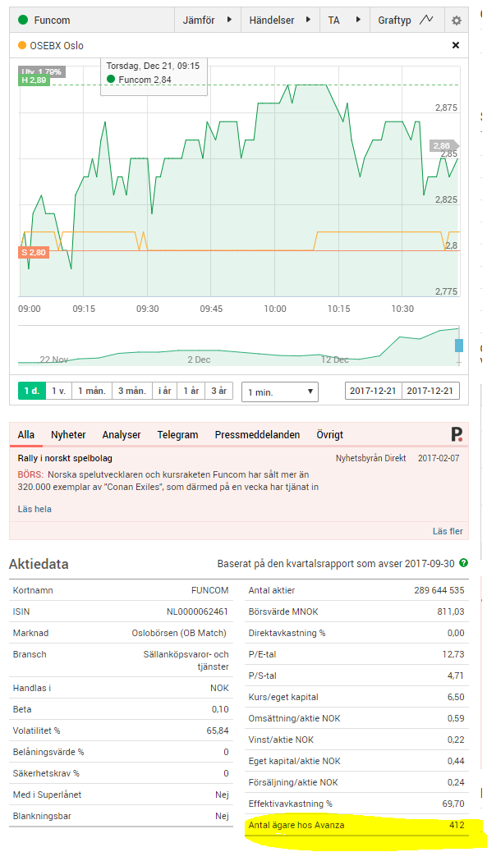The width and height of the screenshot is (487, 852).
Task: Click P/E-tal value 12,73
Action: tap(454, 655)
